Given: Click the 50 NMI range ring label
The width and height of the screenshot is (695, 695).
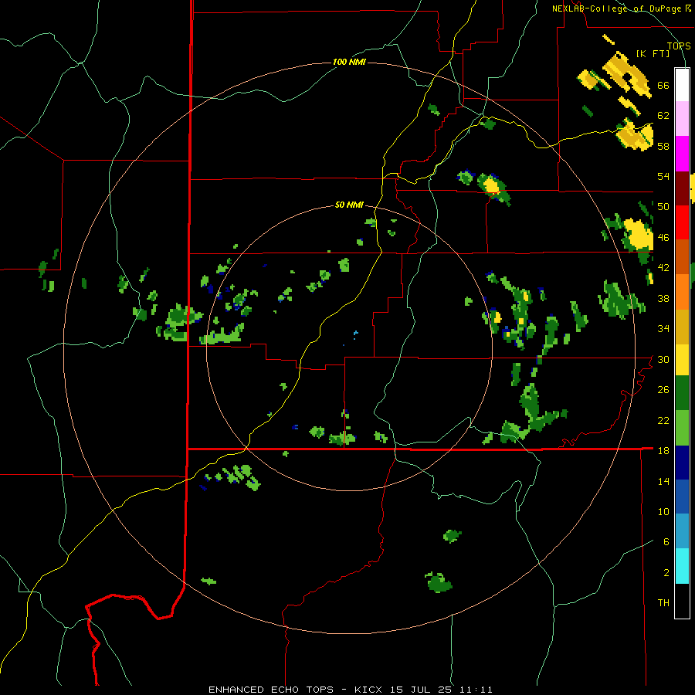Looking at the screenshot, I should point(349,205).
